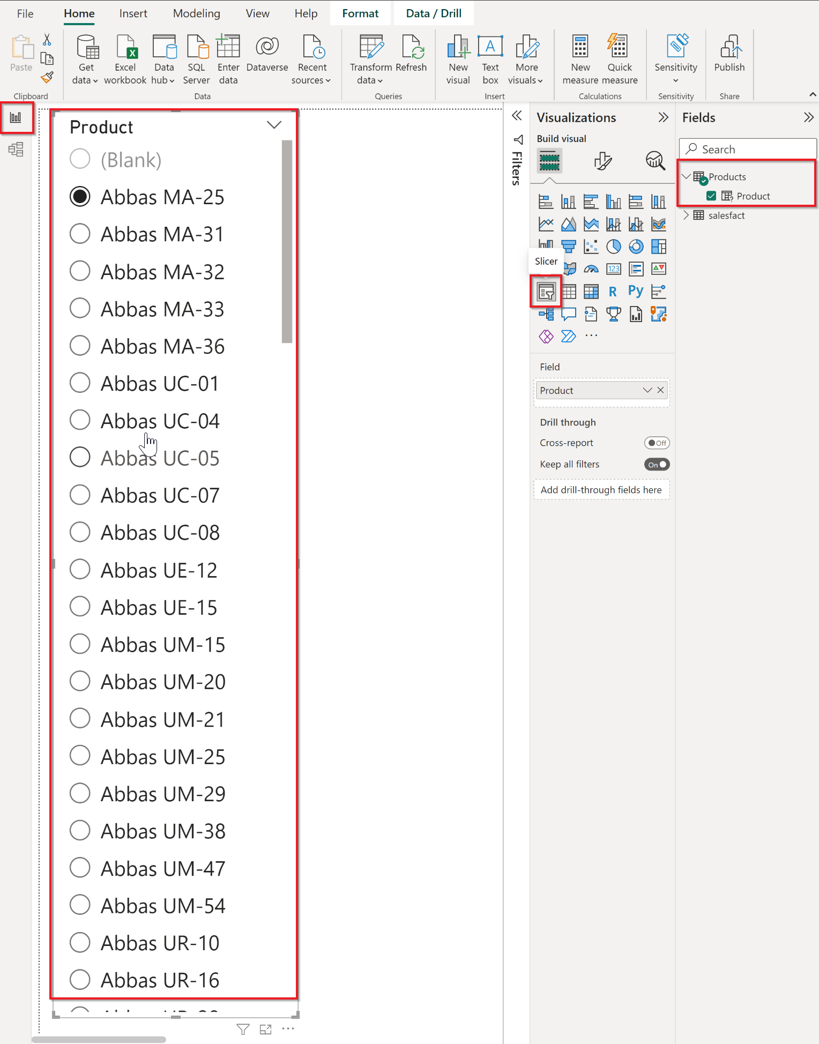Click the slicer vertical scrollbar thumb

[287, 241]
